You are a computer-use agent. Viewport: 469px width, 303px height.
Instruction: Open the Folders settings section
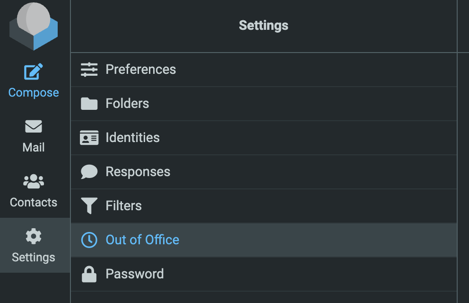[127, 104]
